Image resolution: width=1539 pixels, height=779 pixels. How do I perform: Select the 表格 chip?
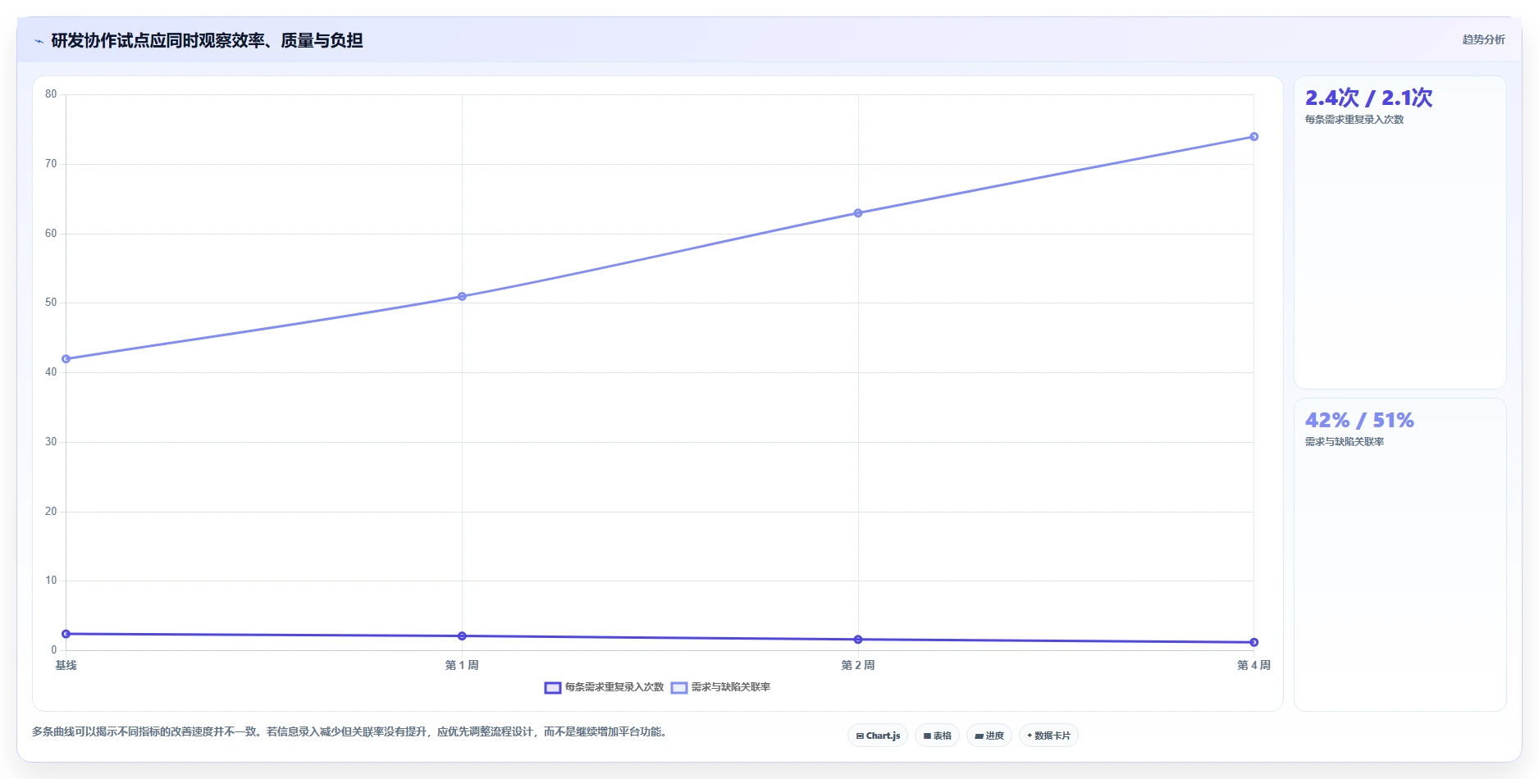pyautogui.click(x=937, y=736)
